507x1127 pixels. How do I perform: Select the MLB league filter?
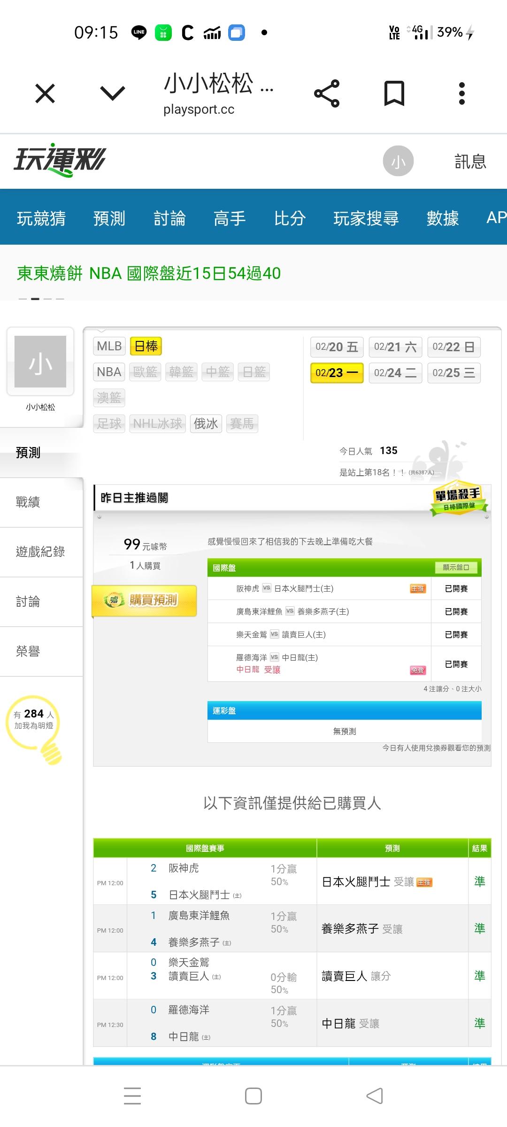click(109, 347)
